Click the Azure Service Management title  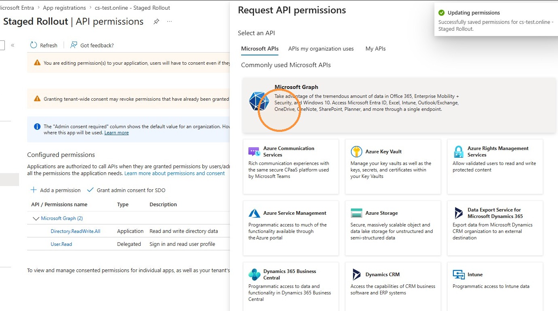[x=295, y=213]
